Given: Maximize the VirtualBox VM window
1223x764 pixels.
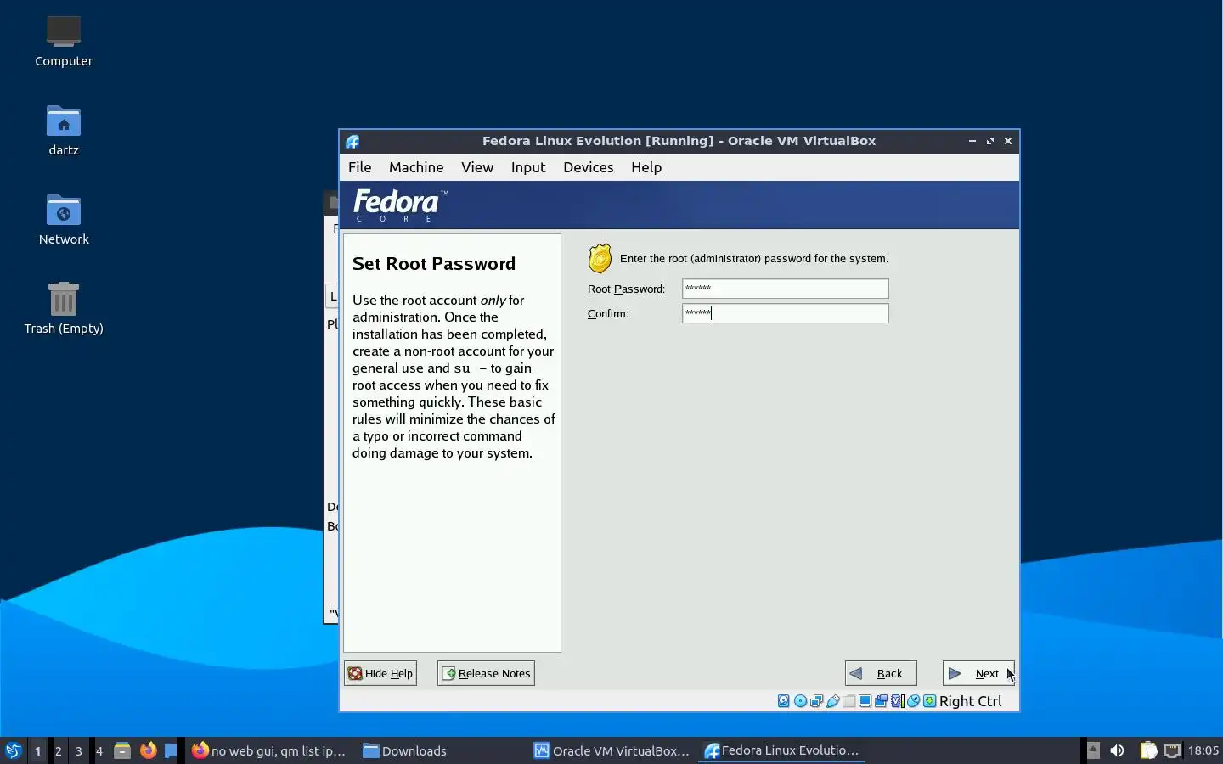Looking at the screenshot, I should pos(990,141).
